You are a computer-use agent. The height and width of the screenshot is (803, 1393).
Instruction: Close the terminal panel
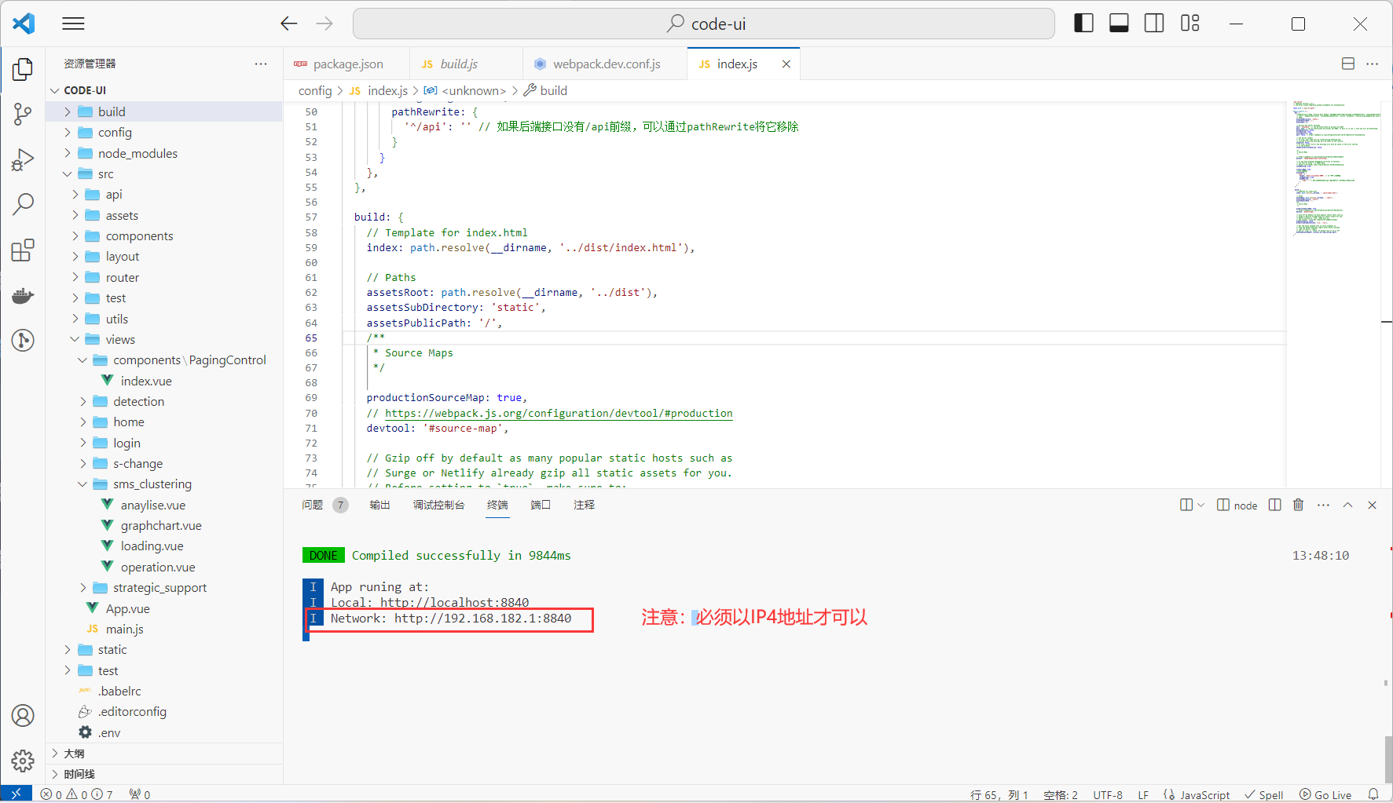[x=1373, y=505]
